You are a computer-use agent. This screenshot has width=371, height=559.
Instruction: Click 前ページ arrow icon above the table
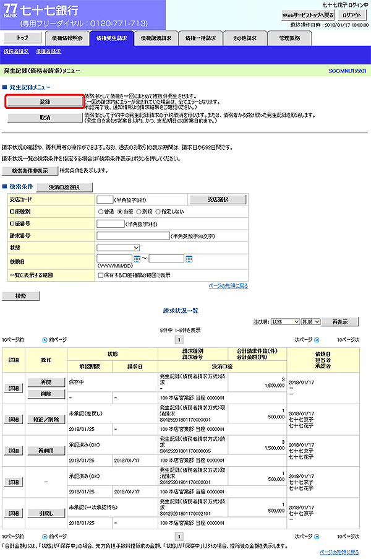pyautogui.click(x=45, y=340)
